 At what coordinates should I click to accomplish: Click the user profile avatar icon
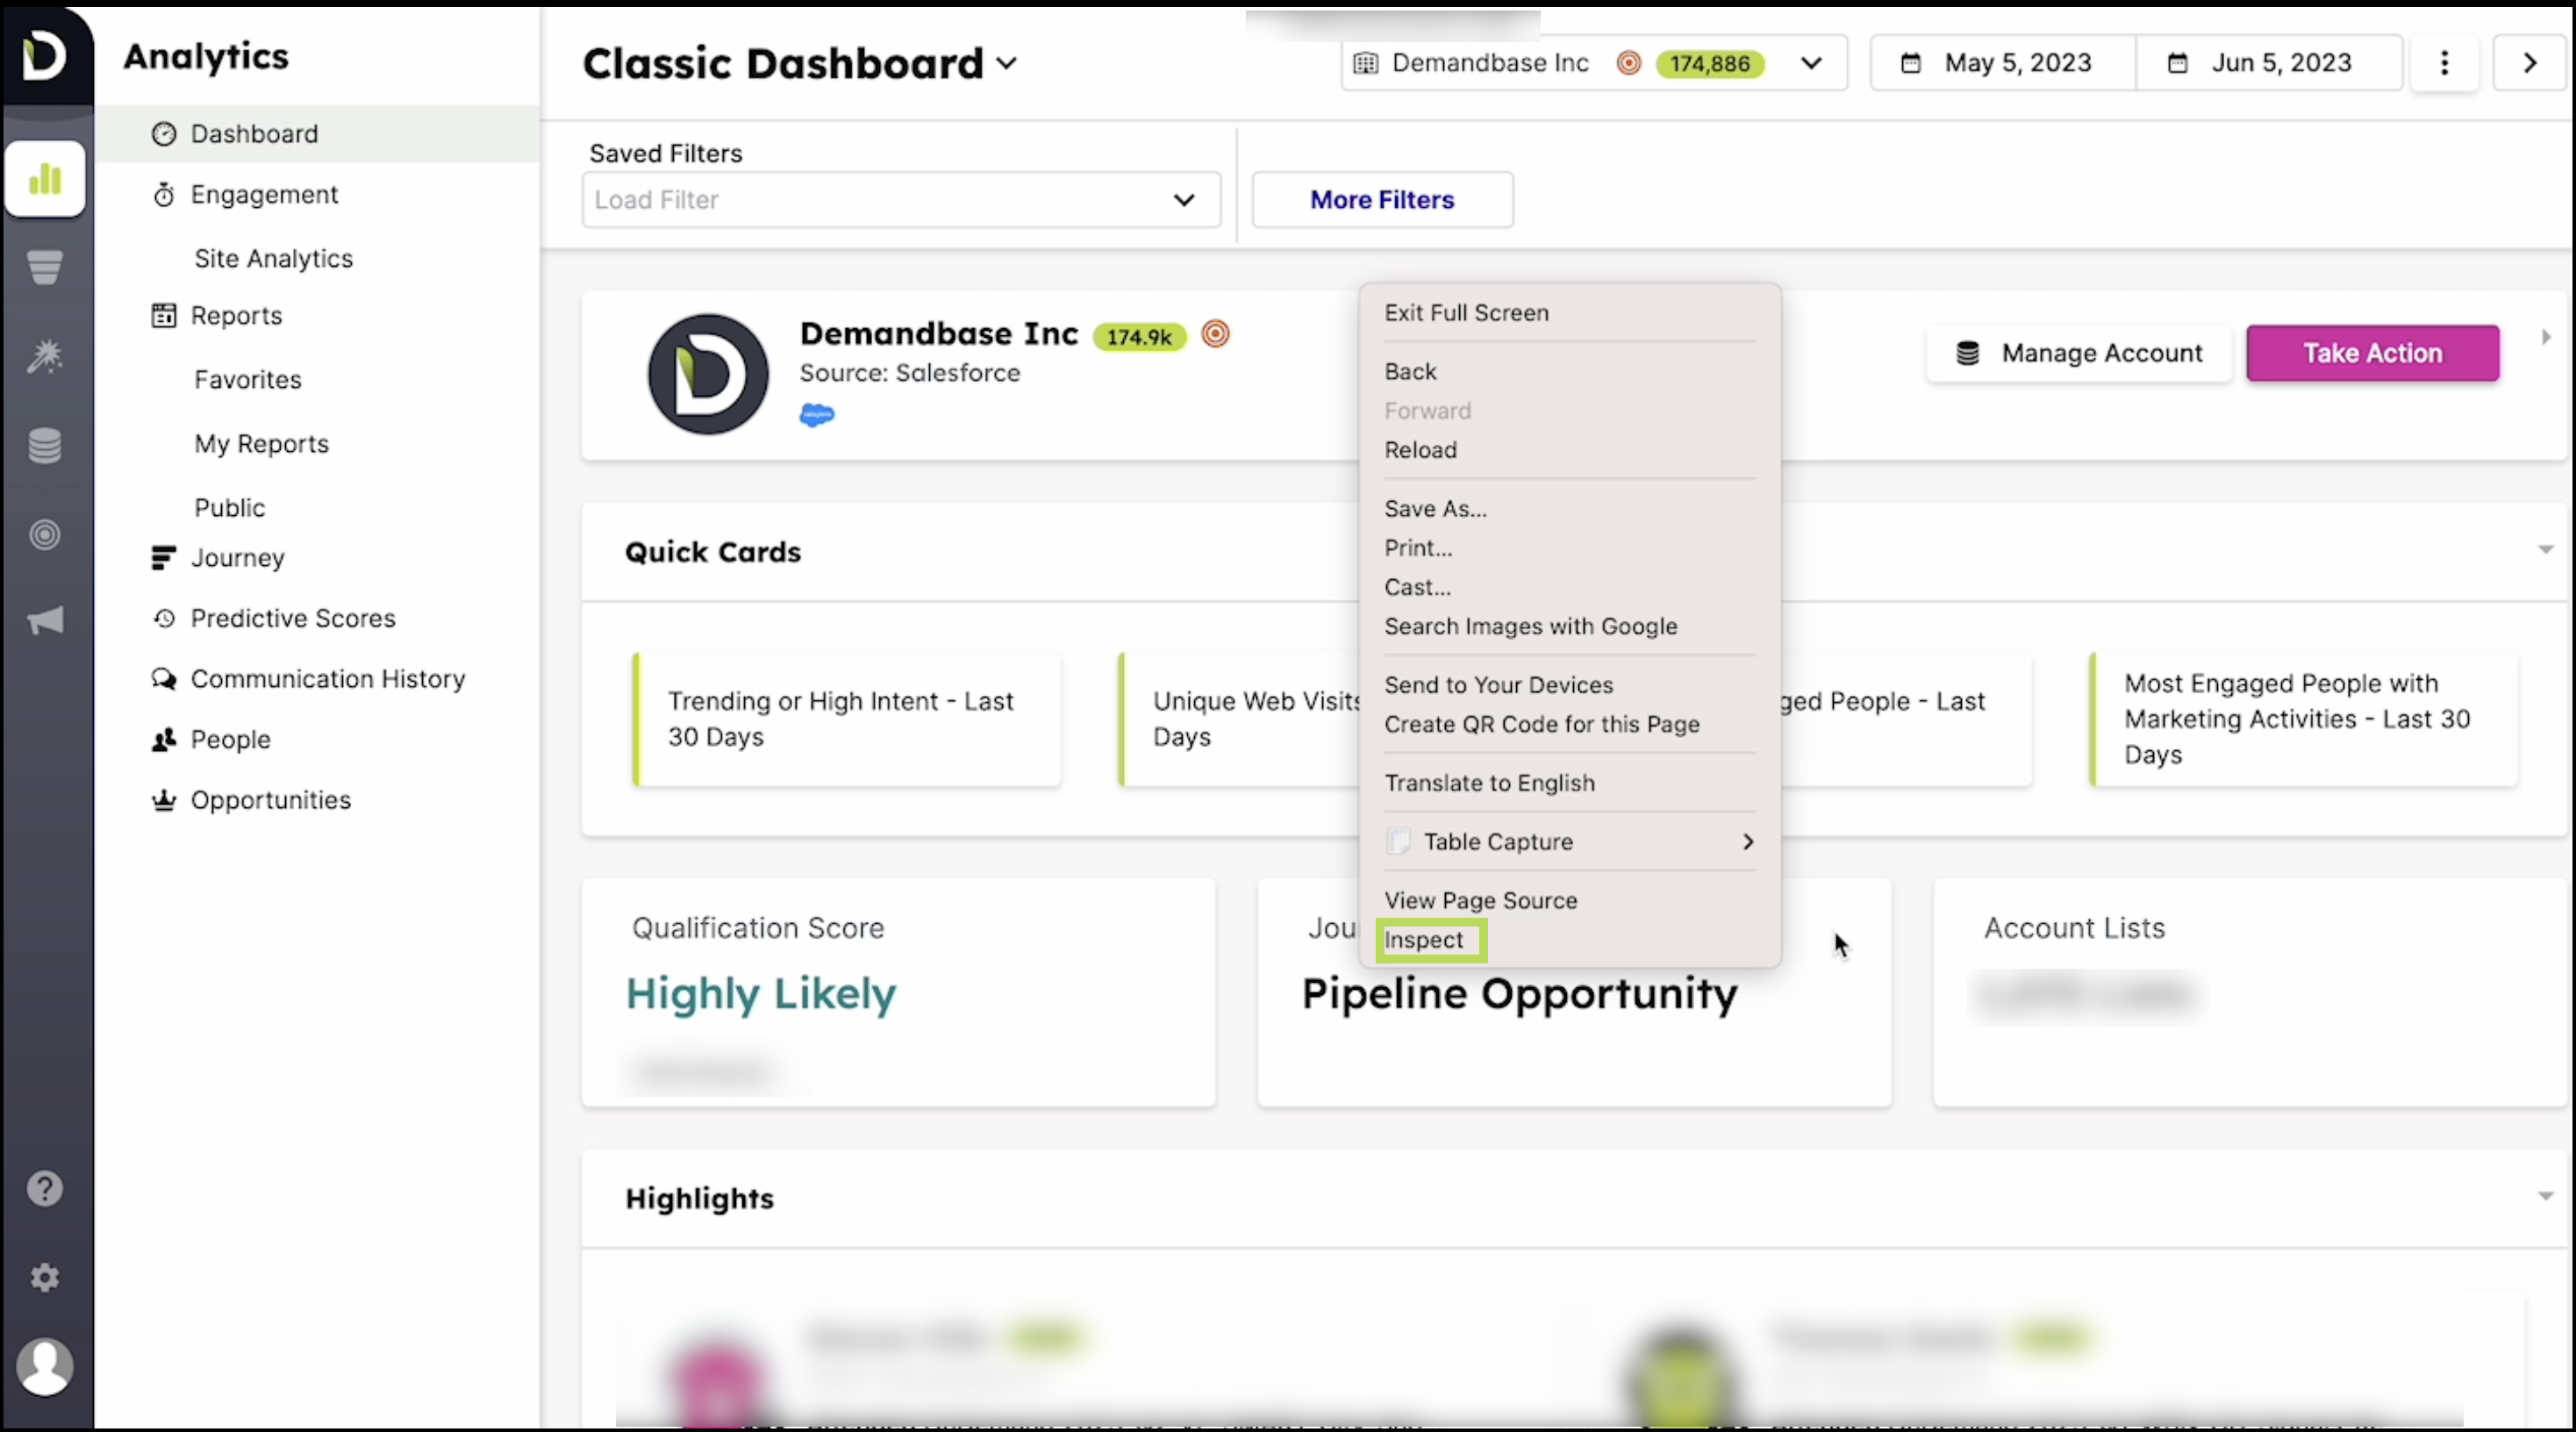[x=44, y=1366]
